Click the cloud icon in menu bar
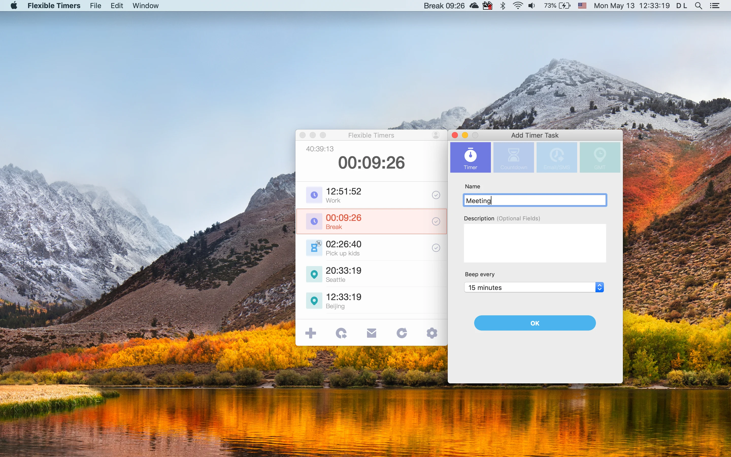This screenshot has height=457, width=731. [474, 5]
